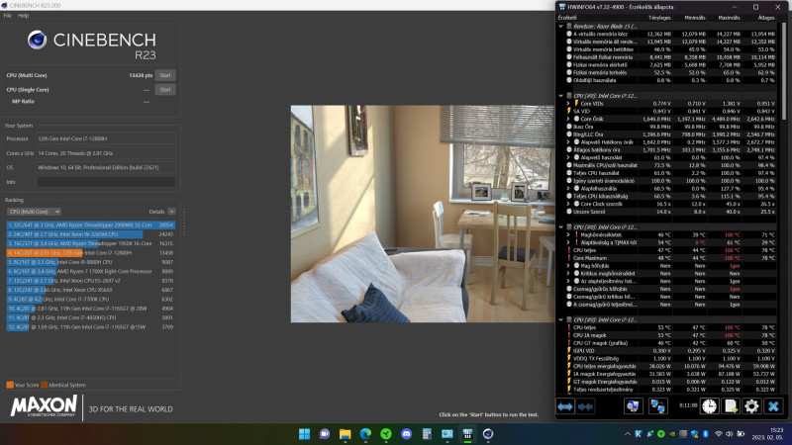
Task: Expand the 'Core Órák' sensor row
Action: coord(568,119)
